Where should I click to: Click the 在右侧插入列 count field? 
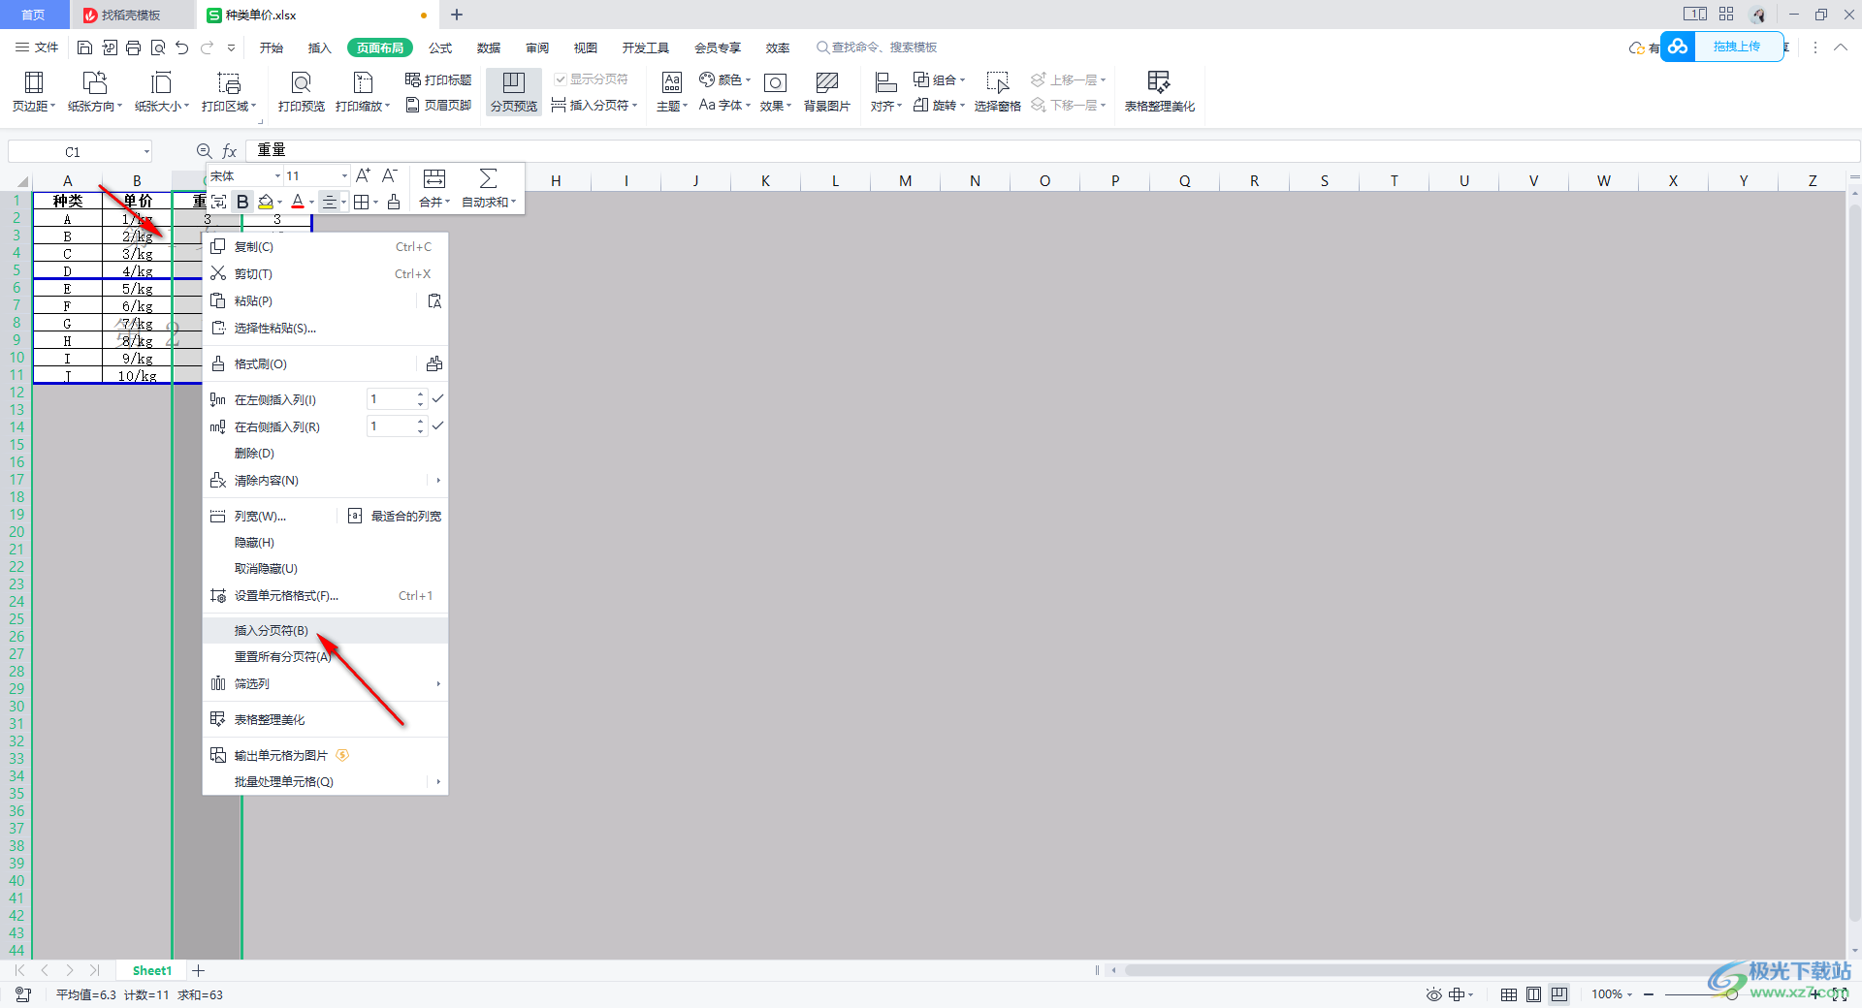click(x=391, y=425)
